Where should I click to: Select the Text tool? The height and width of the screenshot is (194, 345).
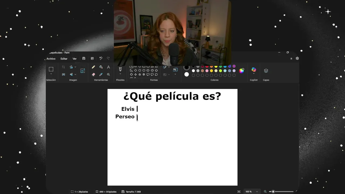(108, 67)
